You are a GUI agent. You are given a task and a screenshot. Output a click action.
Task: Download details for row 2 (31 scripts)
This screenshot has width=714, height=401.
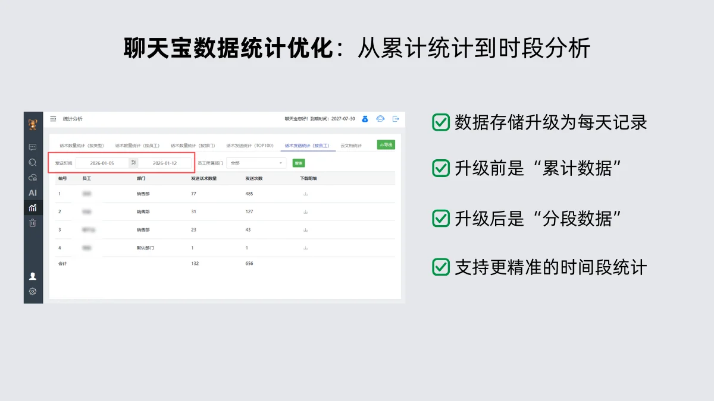click(x=305, y=211)
